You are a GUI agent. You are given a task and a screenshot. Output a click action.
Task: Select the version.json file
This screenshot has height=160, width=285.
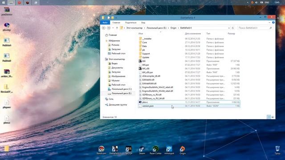point(189,106)
